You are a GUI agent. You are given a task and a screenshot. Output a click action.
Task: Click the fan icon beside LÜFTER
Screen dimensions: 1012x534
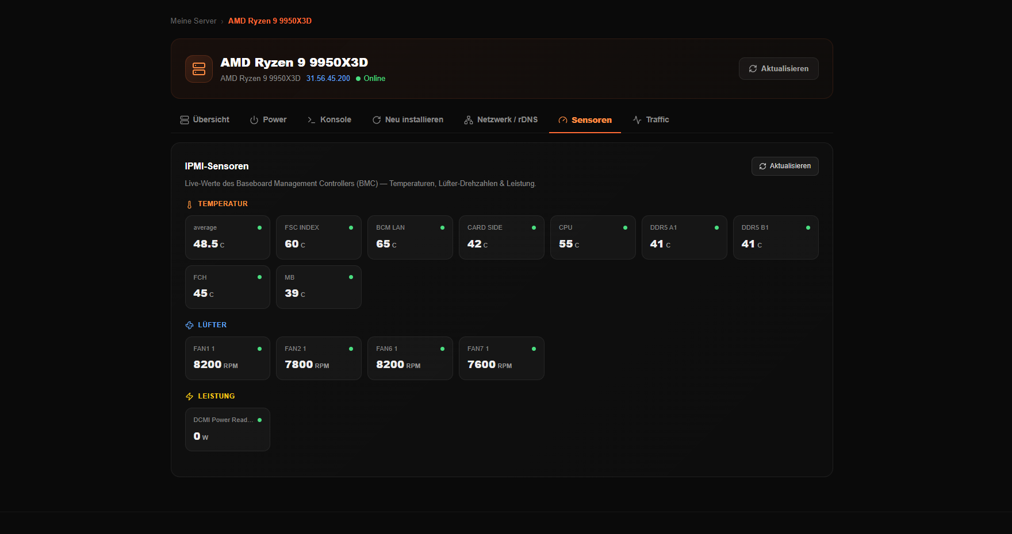189,325
